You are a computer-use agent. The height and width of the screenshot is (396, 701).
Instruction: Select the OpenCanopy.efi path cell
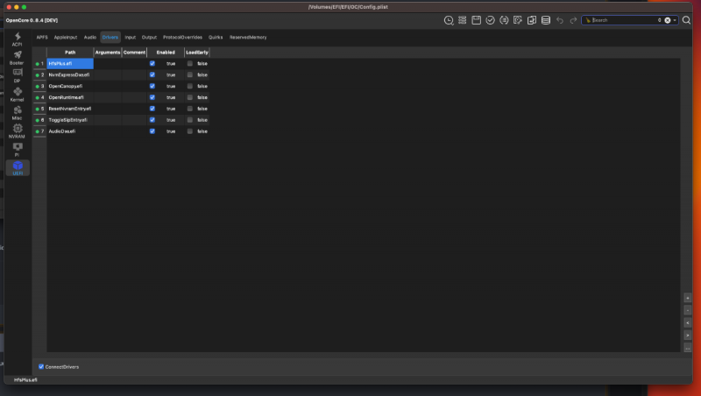coord(70,86)
